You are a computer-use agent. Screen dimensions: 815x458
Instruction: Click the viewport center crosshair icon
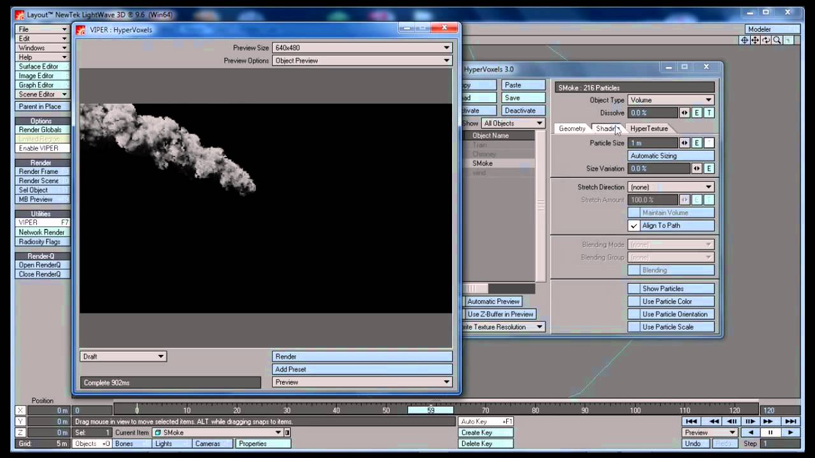point(744,40)
